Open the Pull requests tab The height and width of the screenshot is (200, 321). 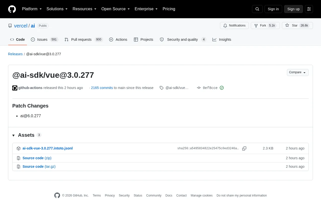pos(84,39)
